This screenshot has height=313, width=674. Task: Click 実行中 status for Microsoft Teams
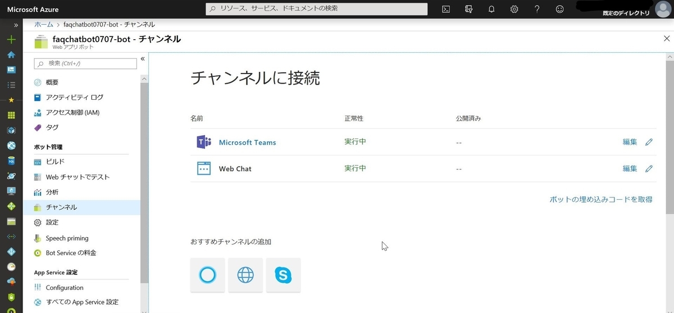pos(355,142)
